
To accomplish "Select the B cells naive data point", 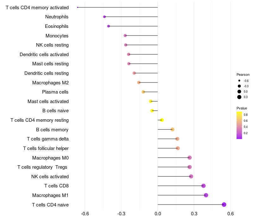I will tap(152, 111).
